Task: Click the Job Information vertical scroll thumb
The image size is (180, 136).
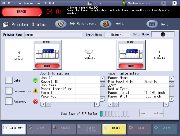Action: (102, 84)
